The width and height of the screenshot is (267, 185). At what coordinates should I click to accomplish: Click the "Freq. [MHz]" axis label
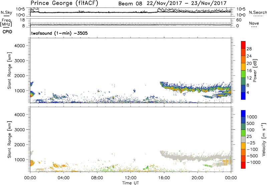tap(6, 22)
